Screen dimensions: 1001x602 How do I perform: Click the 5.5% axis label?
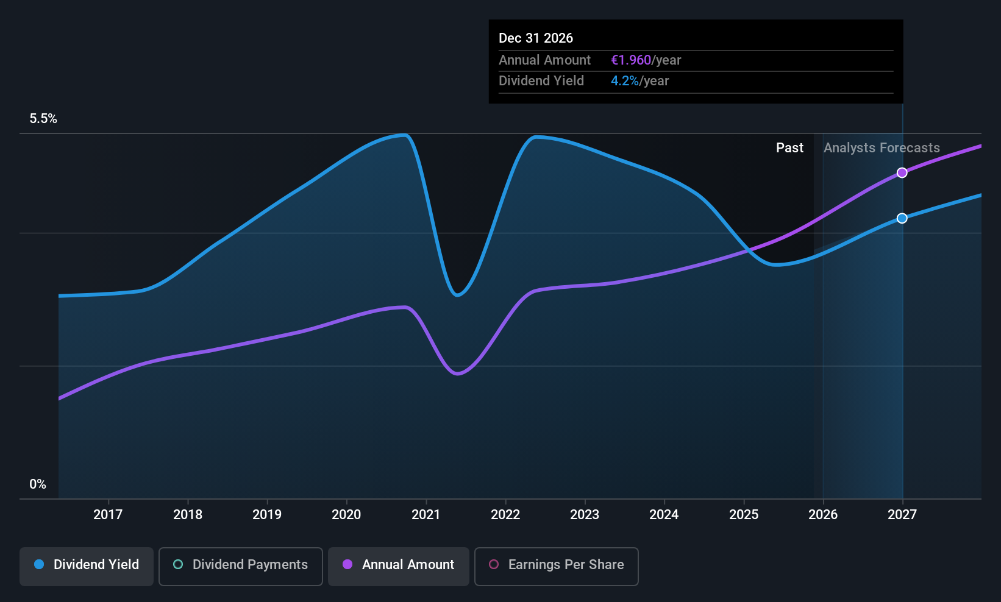[x=43, y=119]
